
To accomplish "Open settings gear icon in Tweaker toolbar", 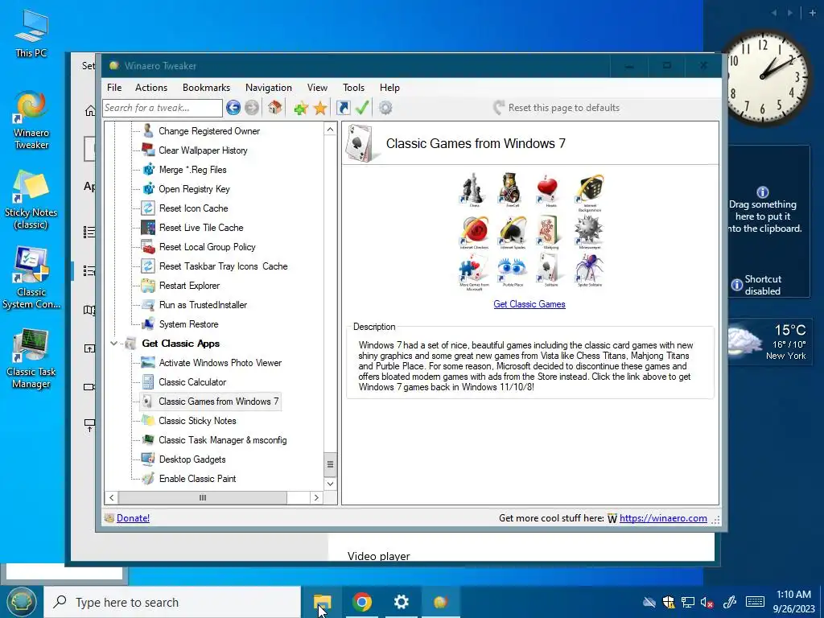I will [x=385, y=108].
